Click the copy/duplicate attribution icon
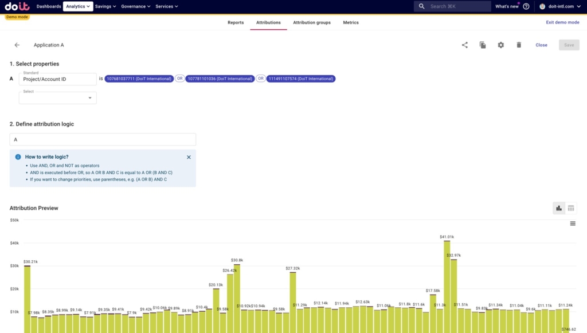 pyautogui.click(x=483, y=45)
